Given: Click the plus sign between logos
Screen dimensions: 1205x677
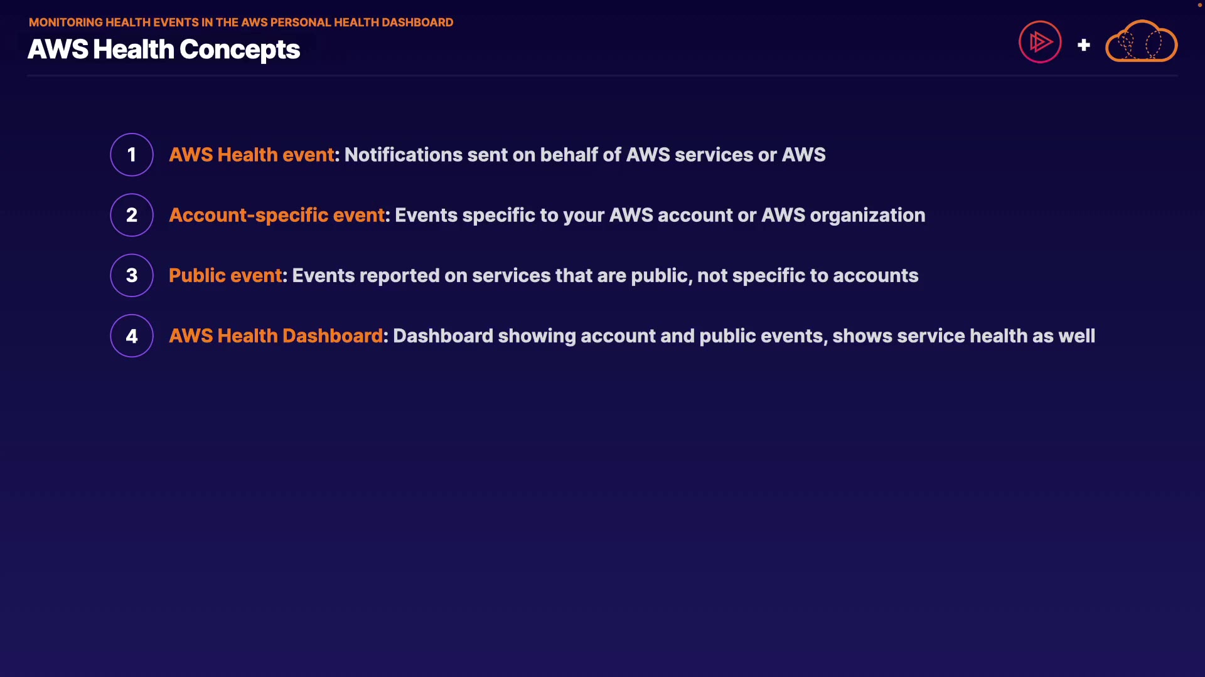Looking at the screenshot, I should coord(1083,45).
